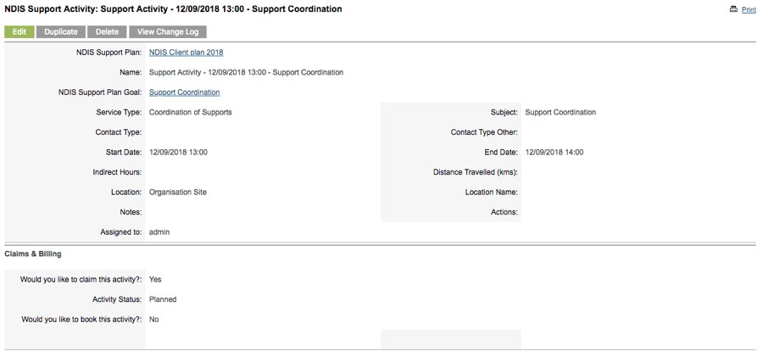Open the Print link
Viewport: 763px width, 357px height.
click(x=749, y=9)
